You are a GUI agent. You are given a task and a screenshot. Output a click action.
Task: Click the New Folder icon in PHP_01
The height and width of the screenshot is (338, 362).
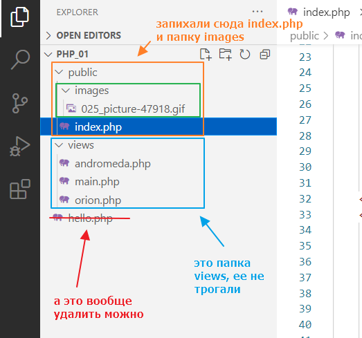(226, 55)
